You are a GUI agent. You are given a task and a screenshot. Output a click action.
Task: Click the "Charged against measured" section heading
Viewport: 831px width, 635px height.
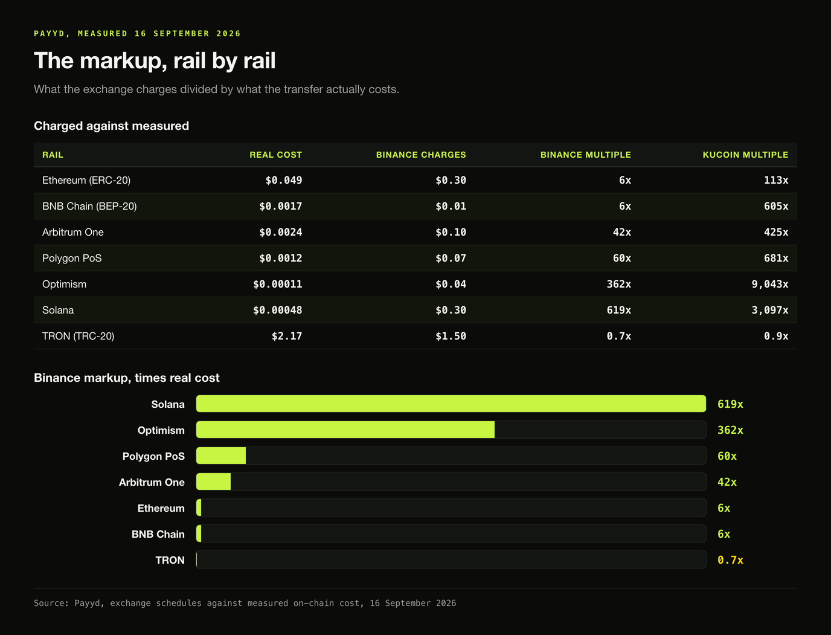(111, 126)
